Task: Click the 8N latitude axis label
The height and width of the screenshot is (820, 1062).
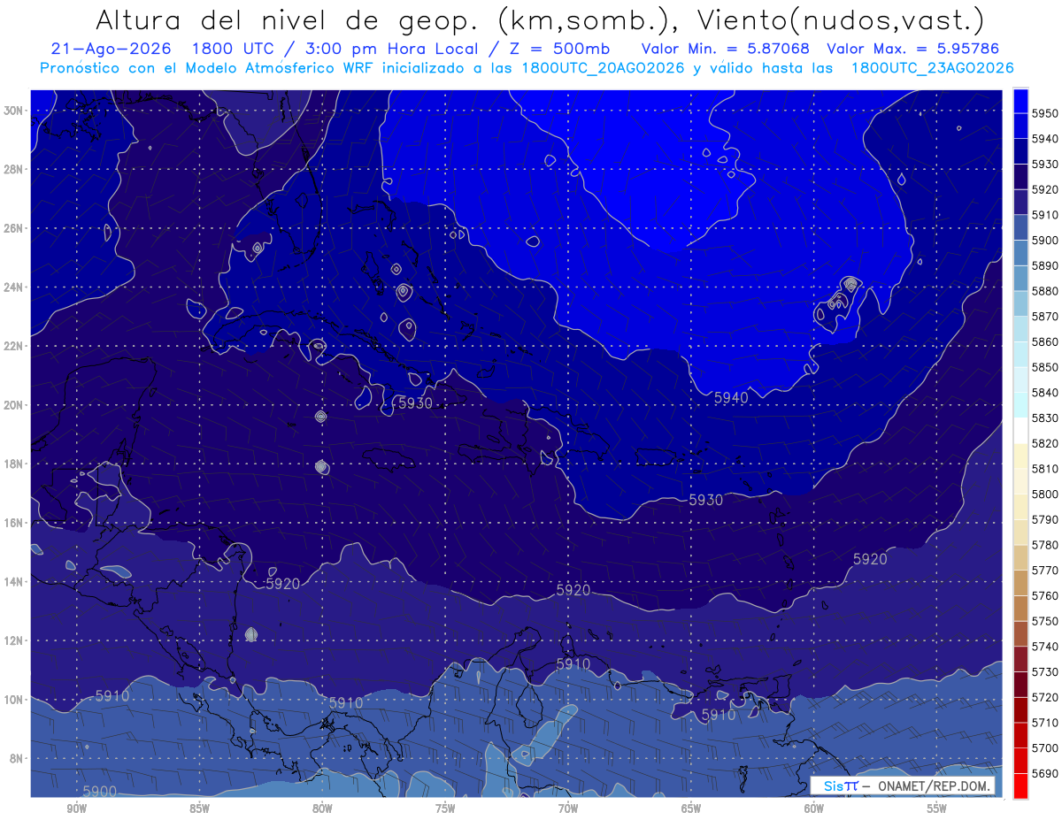Action: coord(18,758)
